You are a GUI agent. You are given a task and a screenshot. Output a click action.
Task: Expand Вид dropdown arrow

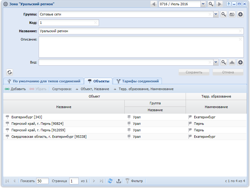point(216,62)
